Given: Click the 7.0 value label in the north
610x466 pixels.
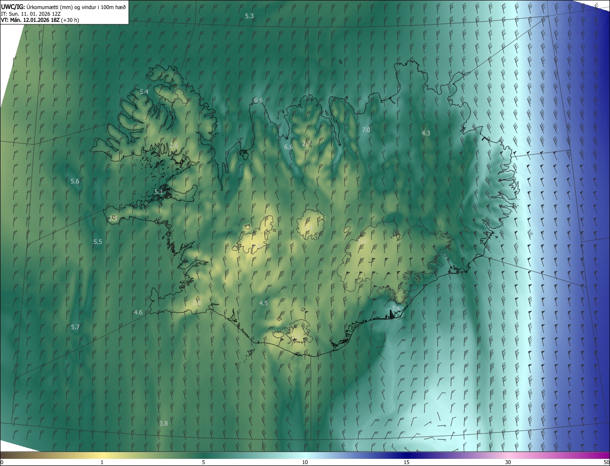Looking at the screenshot, I should click(x=366, y=130).
